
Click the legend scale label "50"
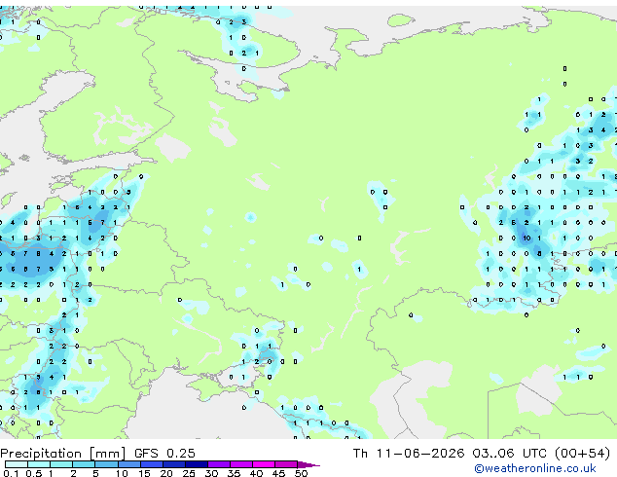301,473
